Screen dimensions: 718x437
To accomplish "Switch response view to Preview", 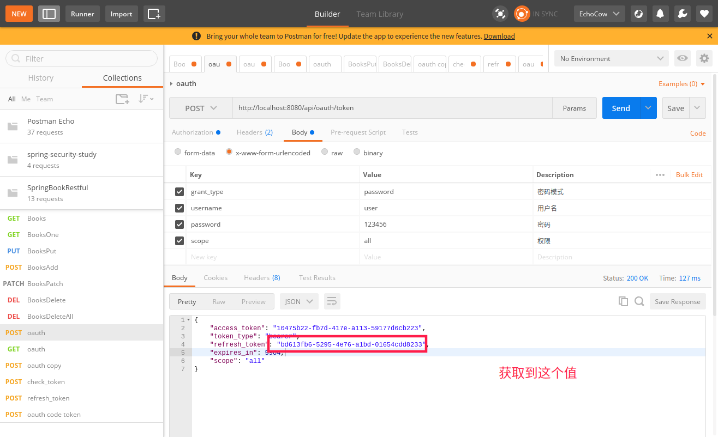I will (x=254, y=301).
